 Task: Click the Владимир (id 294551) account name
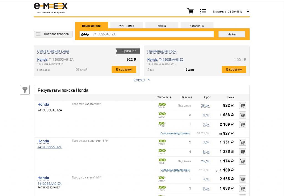227,12
